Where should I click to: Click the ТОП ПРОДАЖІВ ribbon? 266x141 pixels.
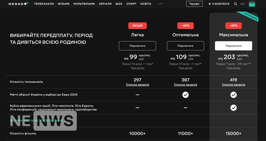[x=250, y=16]
